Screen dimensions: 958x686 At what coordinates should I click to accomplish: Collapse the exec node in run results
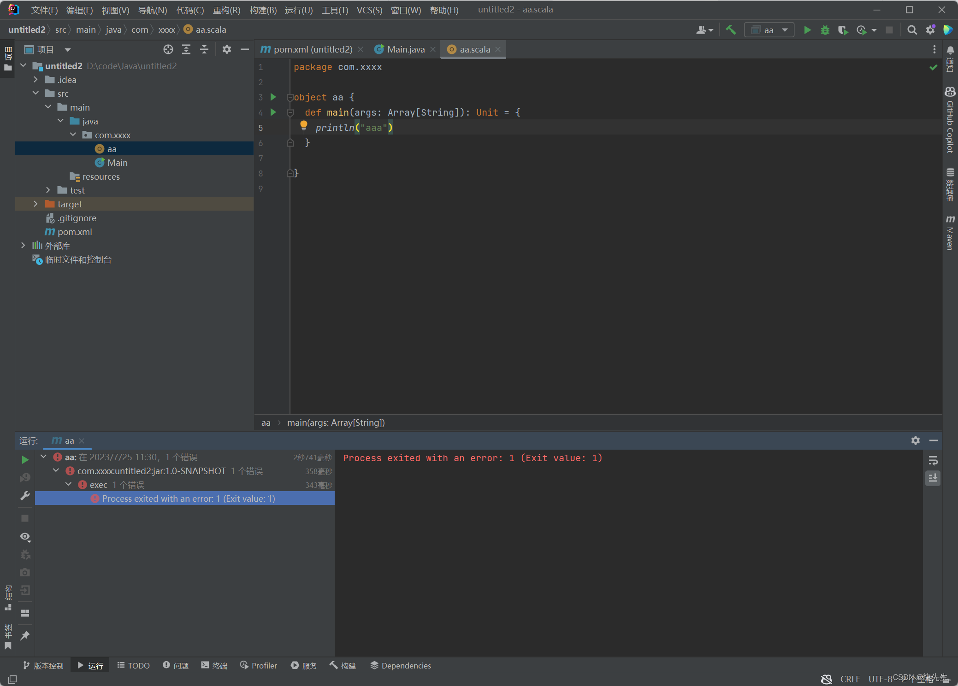(68, 485)
